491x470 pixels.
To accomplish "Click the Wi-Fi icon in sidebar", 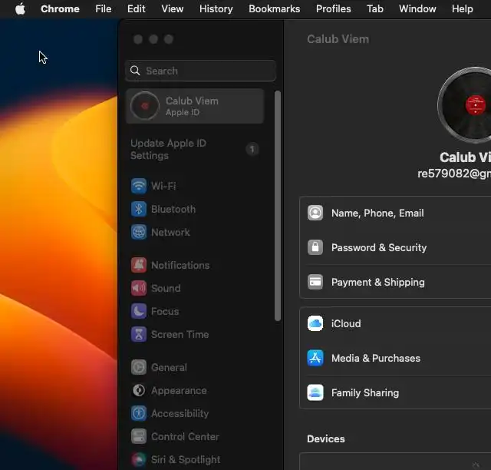I will (138, 186).
